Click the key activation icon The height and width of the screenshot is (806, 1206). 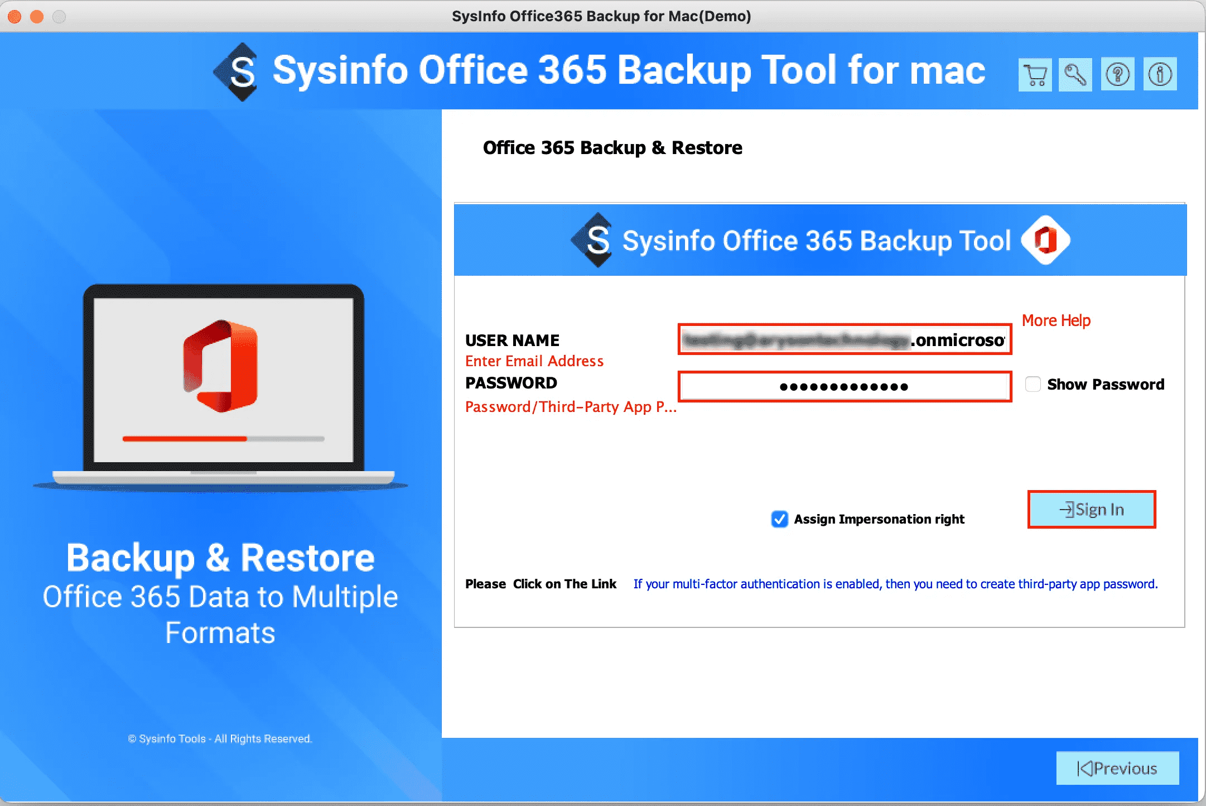click(1075, 74)
